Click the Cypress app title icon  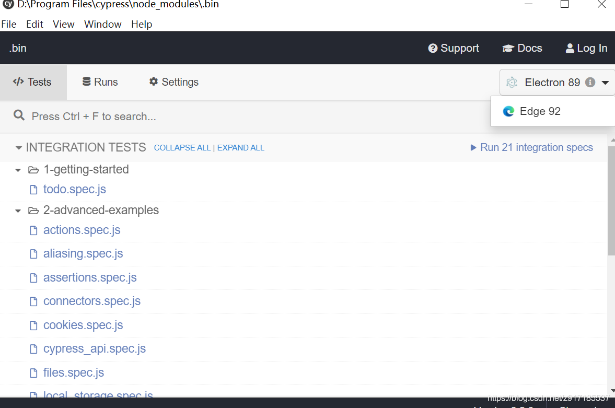pyautogui.click(x=8, y=4)
